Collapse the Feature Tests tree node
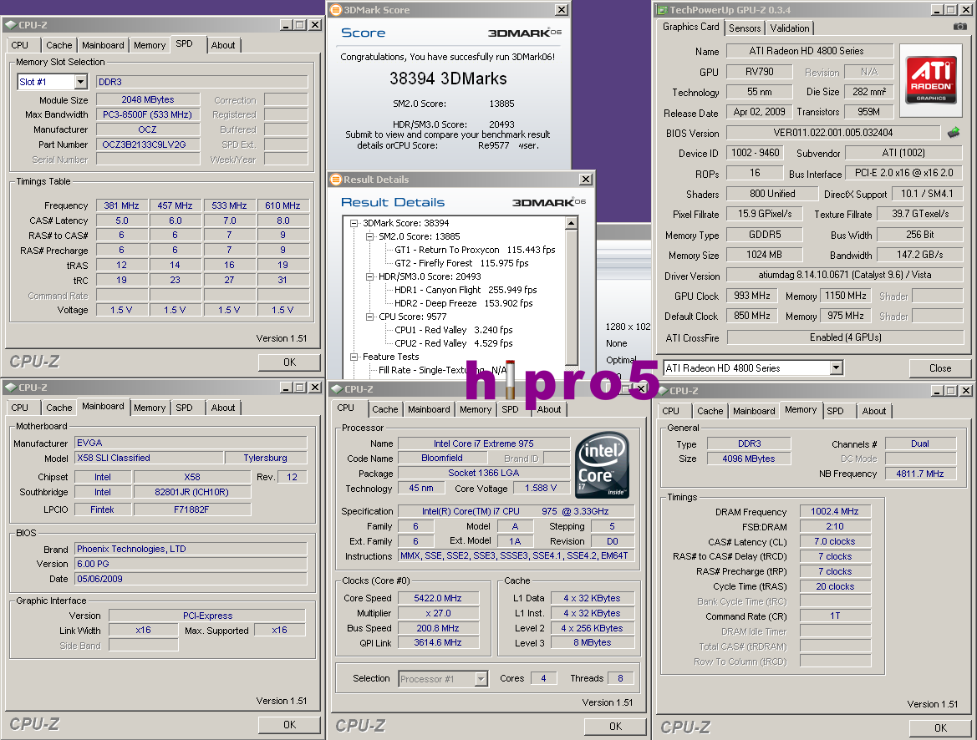This screenshot has width=977, height=740. (x=354, y=357)
